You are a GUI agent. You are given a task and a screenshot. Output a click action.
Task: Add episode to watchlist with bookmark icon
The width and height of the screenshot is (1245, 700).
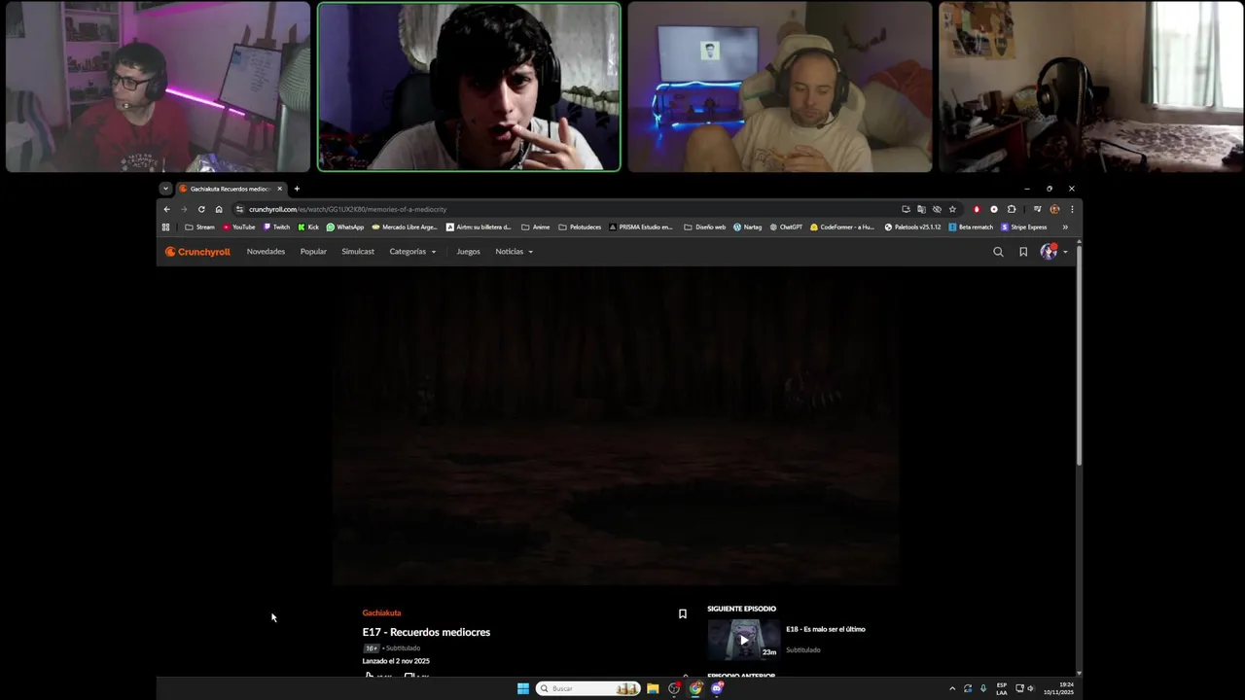[x=683, y=613]
